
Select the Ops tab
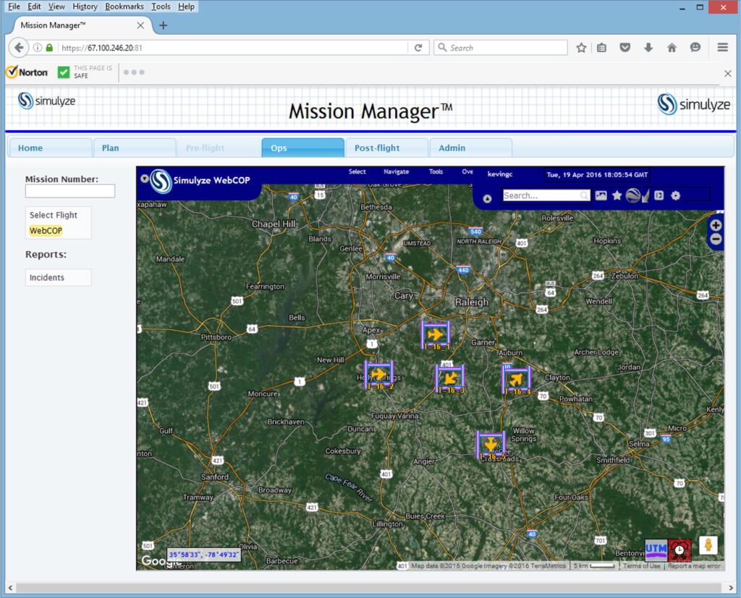pos(303,148)
